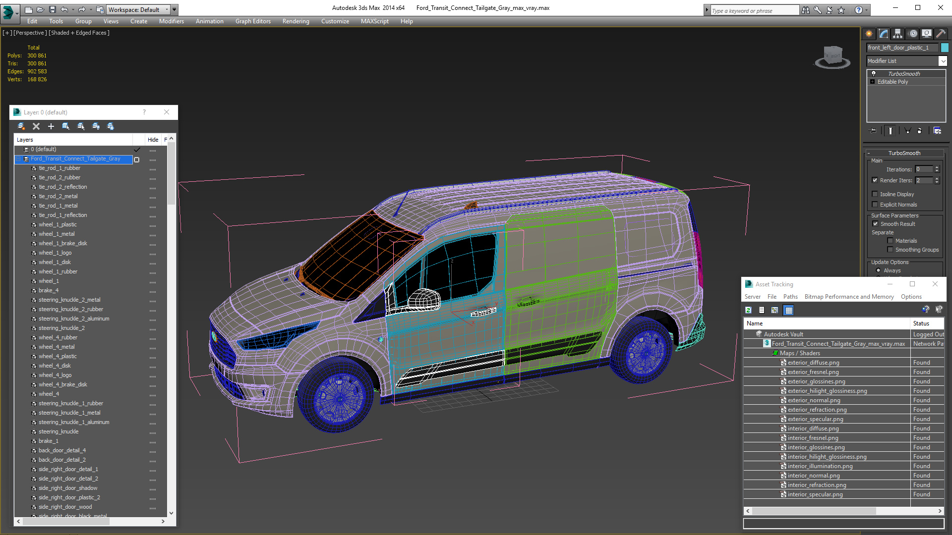
Task: Open Help icon dropdown arrow
Action: [x=867, y=10]
